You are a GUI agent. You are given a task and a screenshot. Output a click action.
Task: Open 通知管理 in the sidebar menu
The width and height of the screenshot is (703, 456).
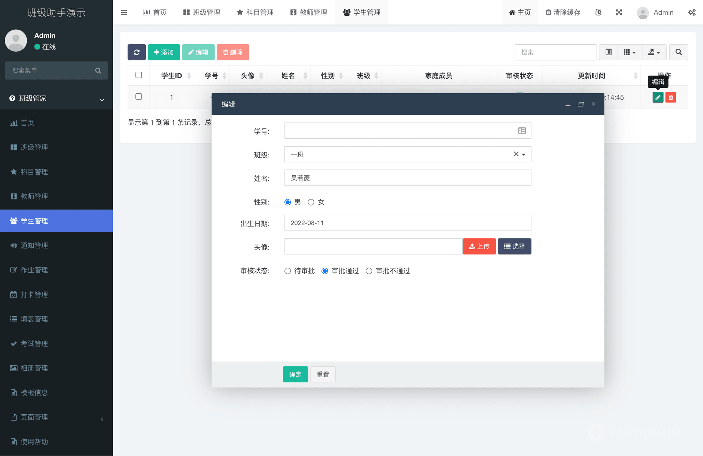[34, 246]
